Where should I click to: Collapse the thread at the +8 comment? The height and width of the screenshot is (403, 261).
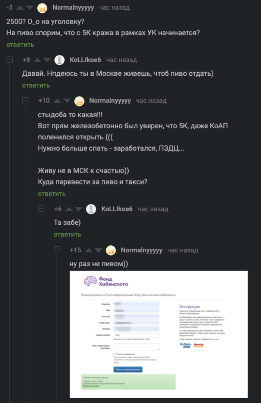coord(10,60)
